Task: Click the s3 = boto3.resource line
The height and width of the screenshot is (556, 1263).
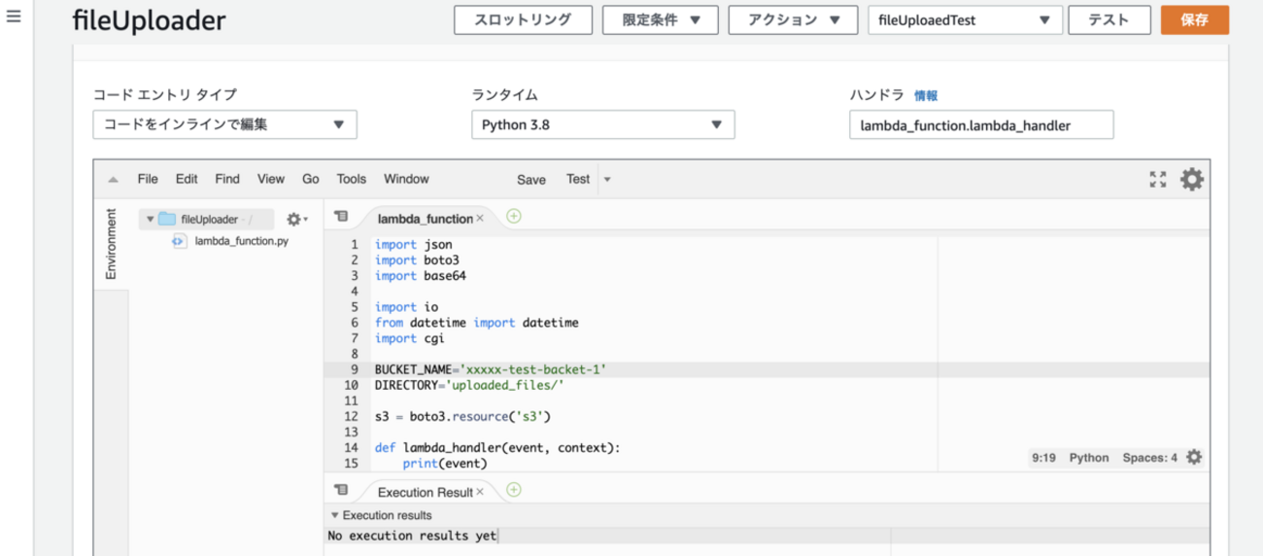Action: pyautogui.click(x=462, y=416)
